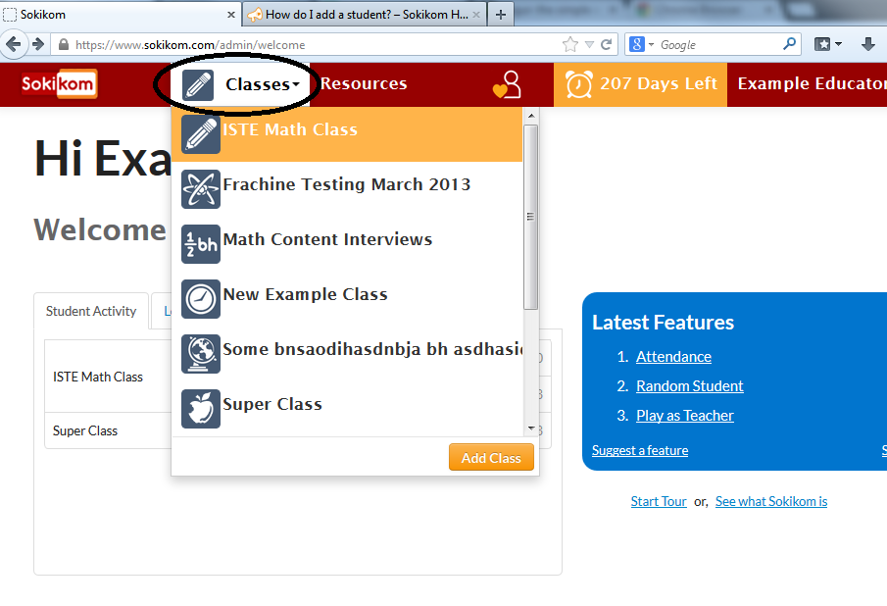Switch to the How do I add a student tab
The image size is (887, 606).
tap(366, 14)
